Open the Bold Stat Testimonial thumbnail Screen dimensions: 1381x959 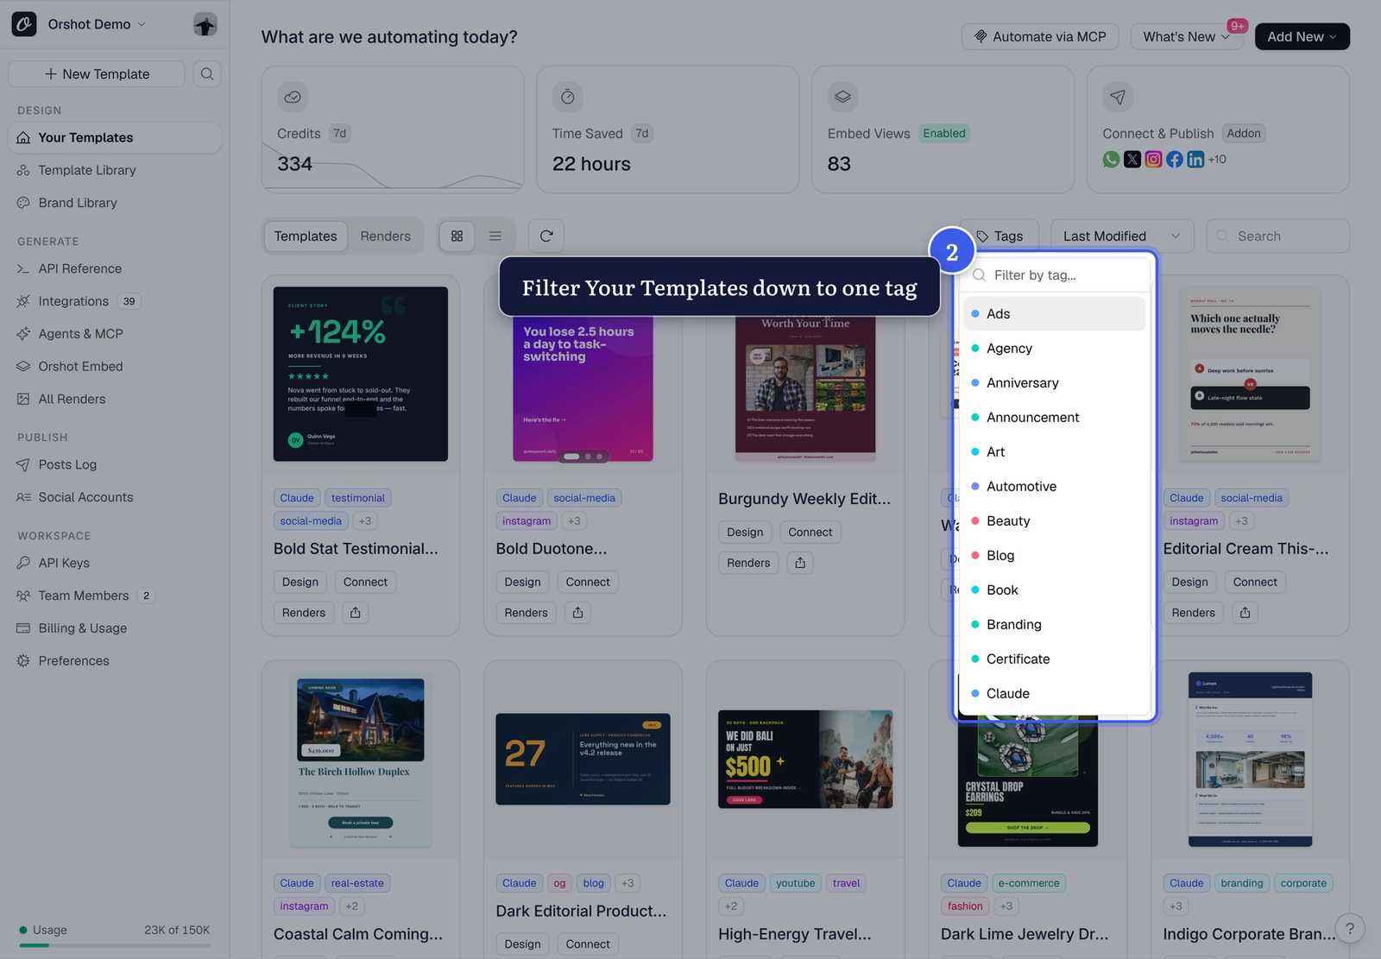click(x=361, y=374)
